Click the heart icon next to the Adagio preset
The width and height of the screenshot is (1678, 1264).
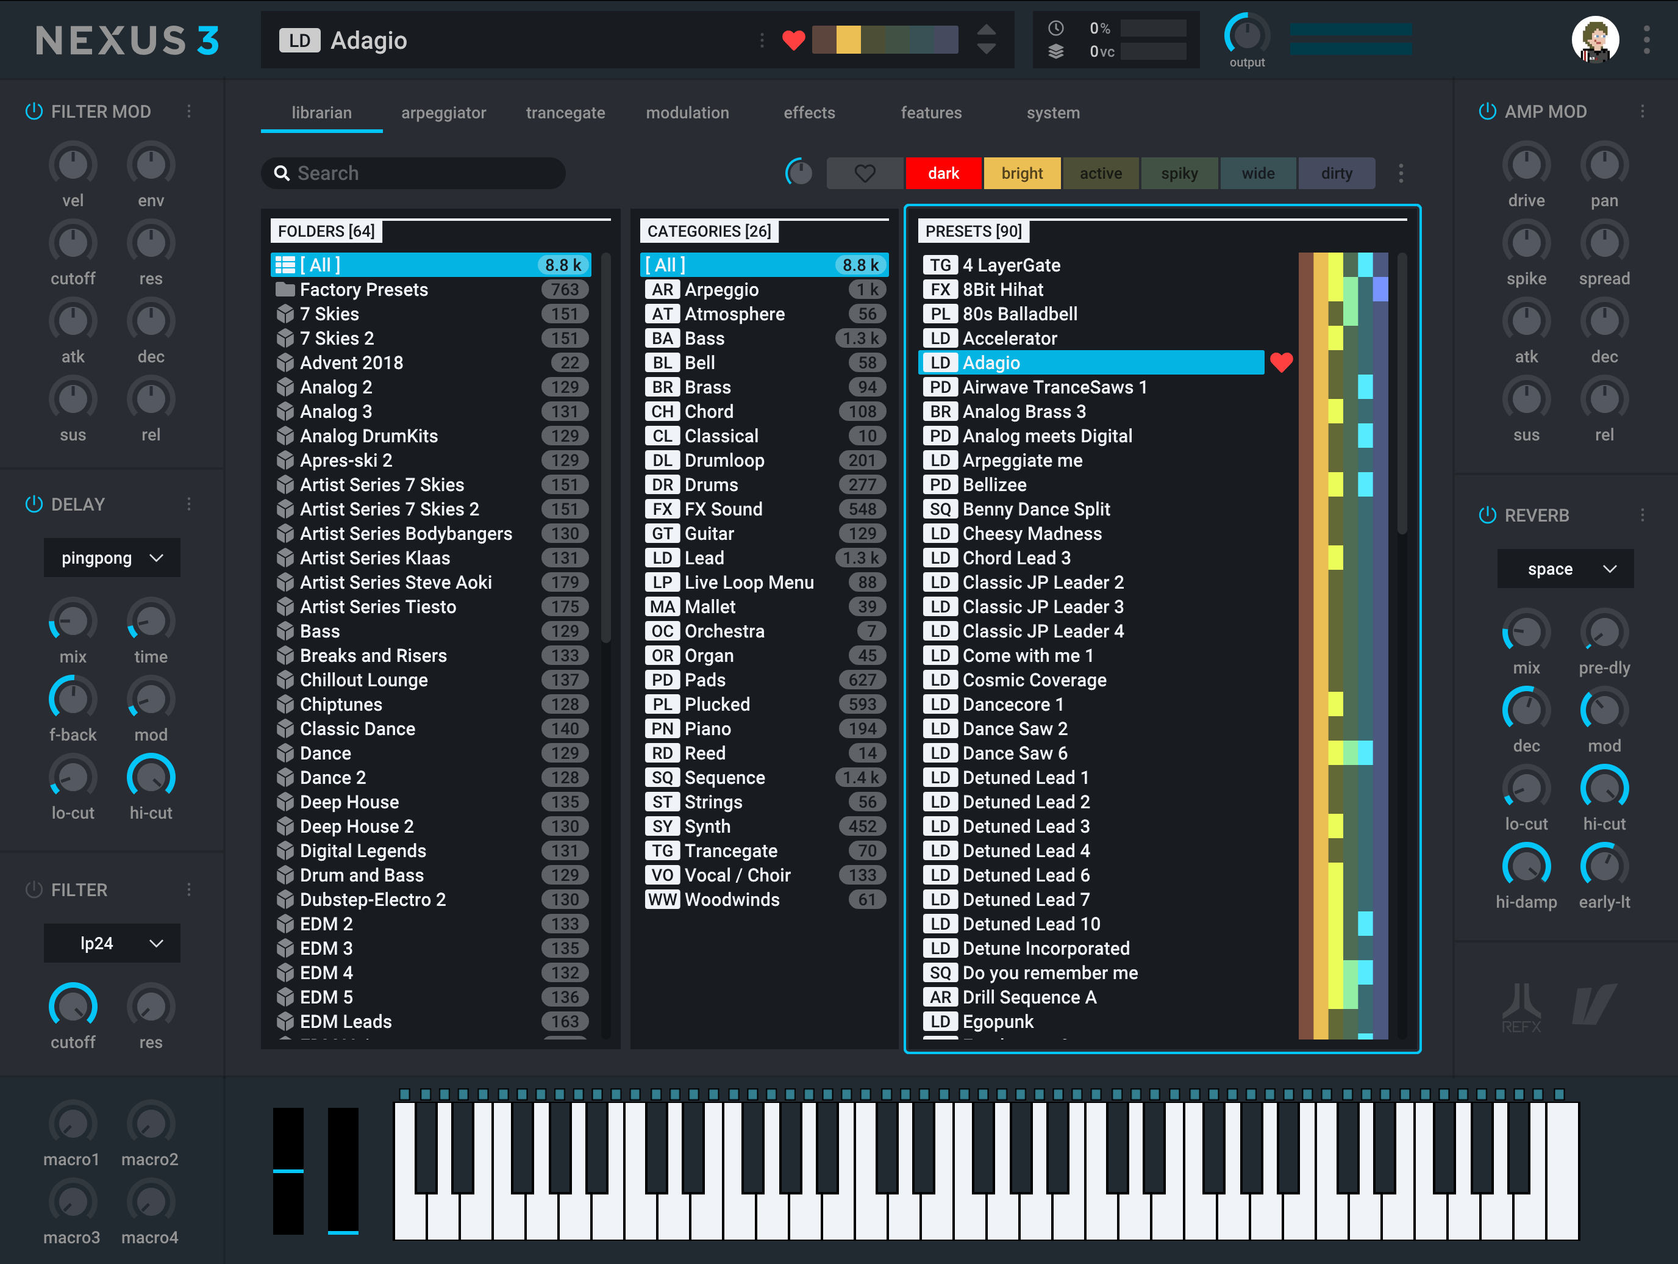pyautogui.click(x=1282, y=363)
